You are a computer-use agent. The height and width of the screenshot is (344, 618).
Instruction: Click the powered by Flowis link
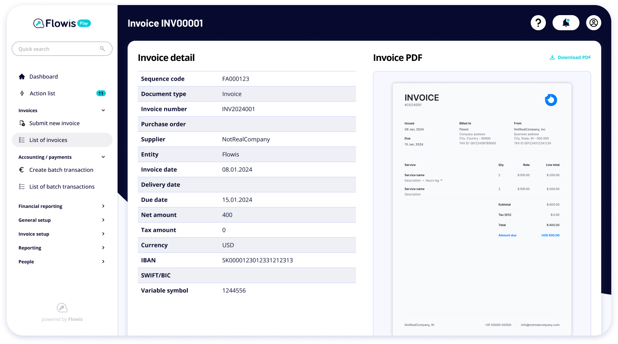tap(62, 319)
